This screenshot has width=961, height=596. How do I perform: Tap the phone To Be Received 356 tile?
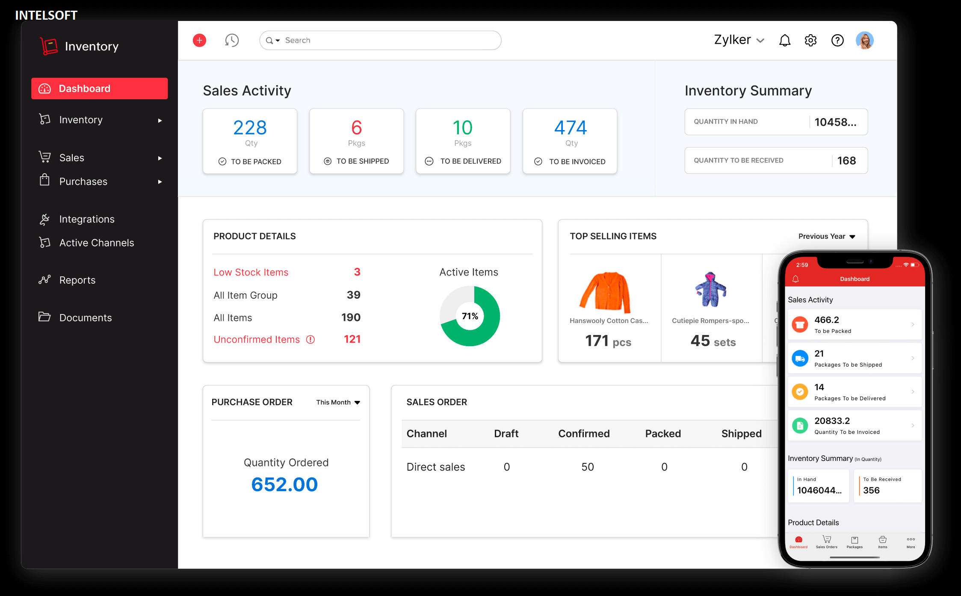(x=888, y=486)
